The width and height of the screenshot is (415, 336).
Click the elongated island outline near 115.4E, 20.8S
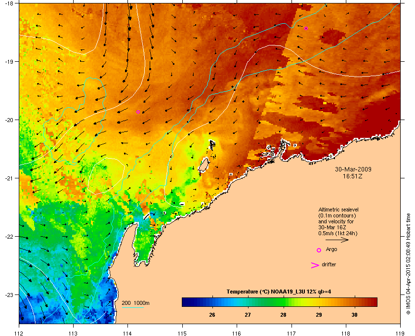203,165
